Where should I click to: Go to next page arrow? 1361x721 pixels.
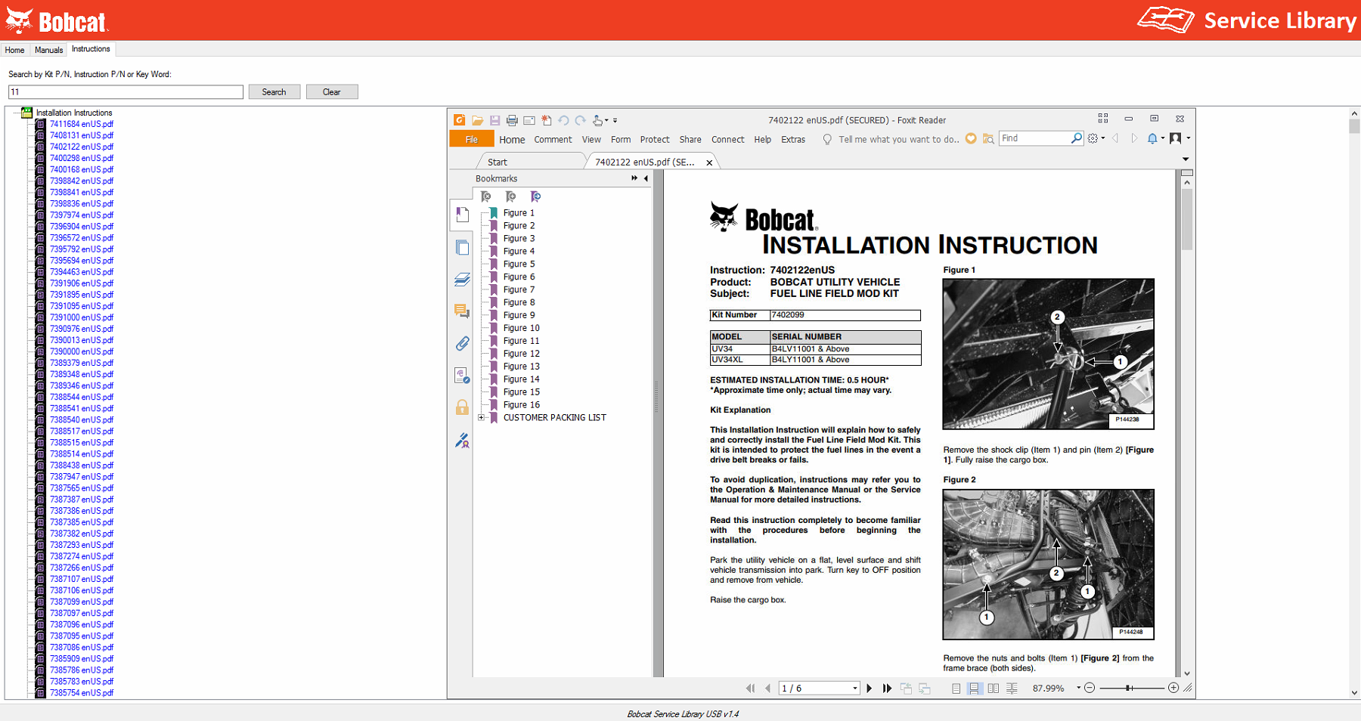coord(870,689)
